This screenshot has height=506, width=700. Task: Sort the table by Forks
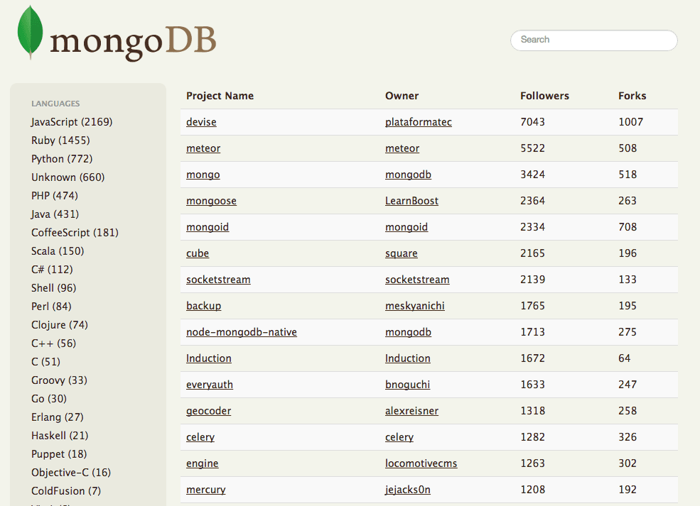tap(632, 96)
